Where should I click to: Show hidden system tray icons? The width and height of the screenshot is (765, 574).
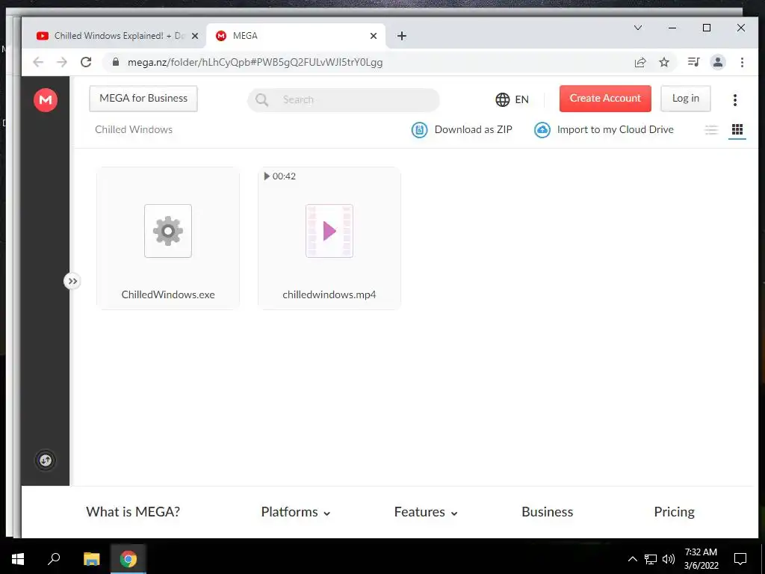coord(632,559)
